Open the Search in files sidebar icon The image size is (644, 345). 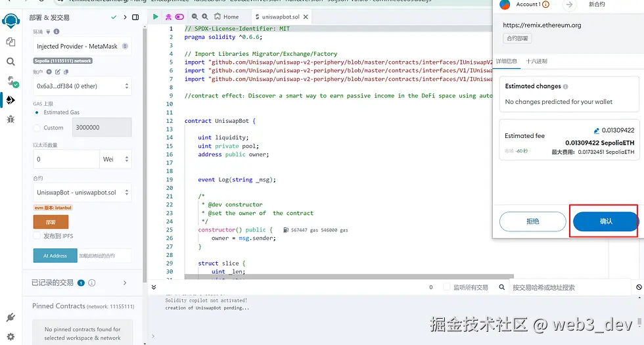click(11, 62)
